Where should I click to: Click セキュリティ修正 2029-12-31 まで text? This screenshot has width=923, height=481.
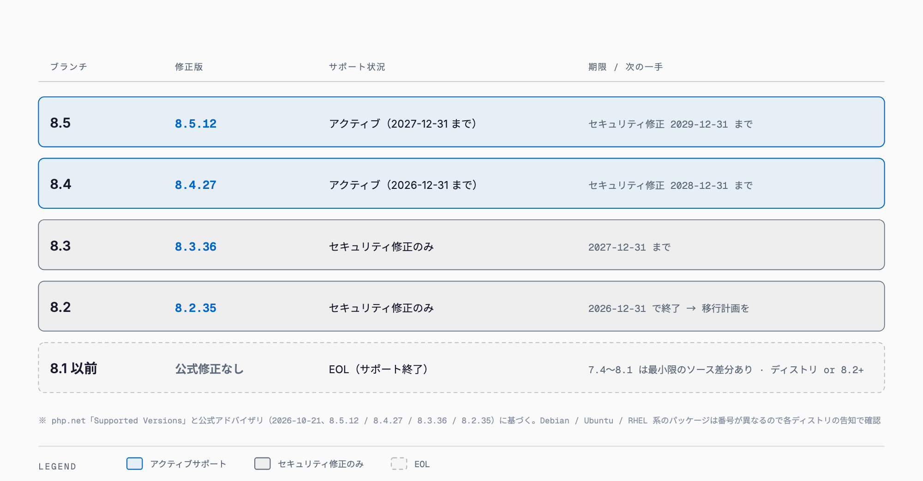point(671,124)
